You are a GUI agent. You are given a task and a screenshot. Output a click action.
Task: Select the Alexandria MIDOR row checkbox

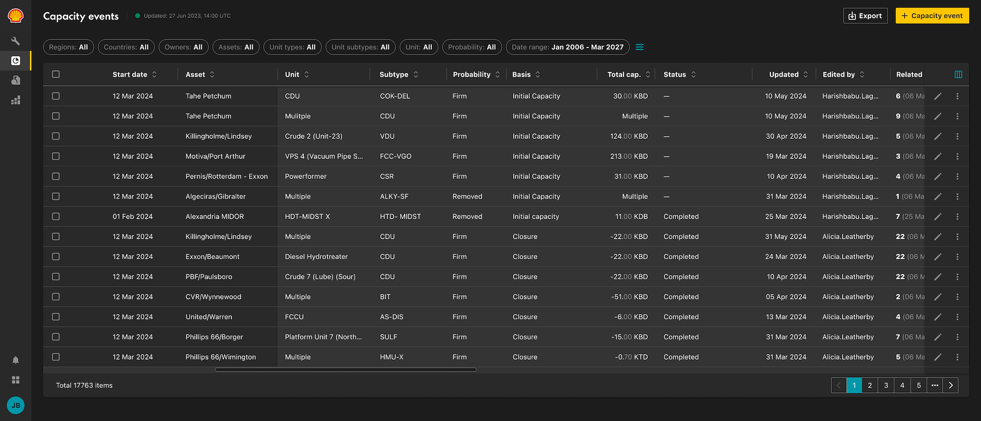56,217
